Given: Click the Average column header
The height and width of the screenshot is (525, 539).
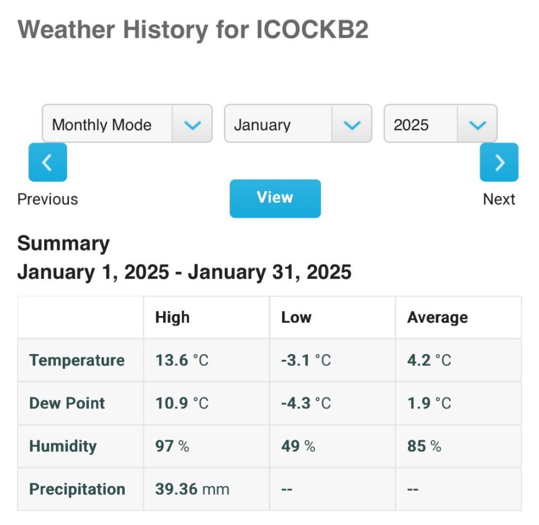Looking at the screenshot, I should (437, 317).
